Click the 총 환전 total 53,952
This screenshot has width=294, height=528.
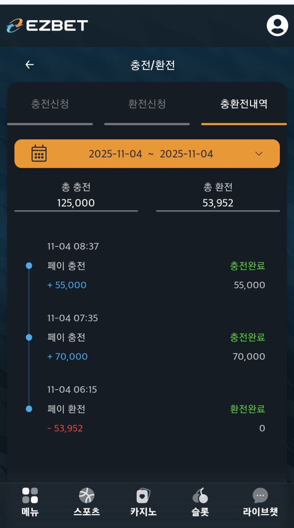218,203
